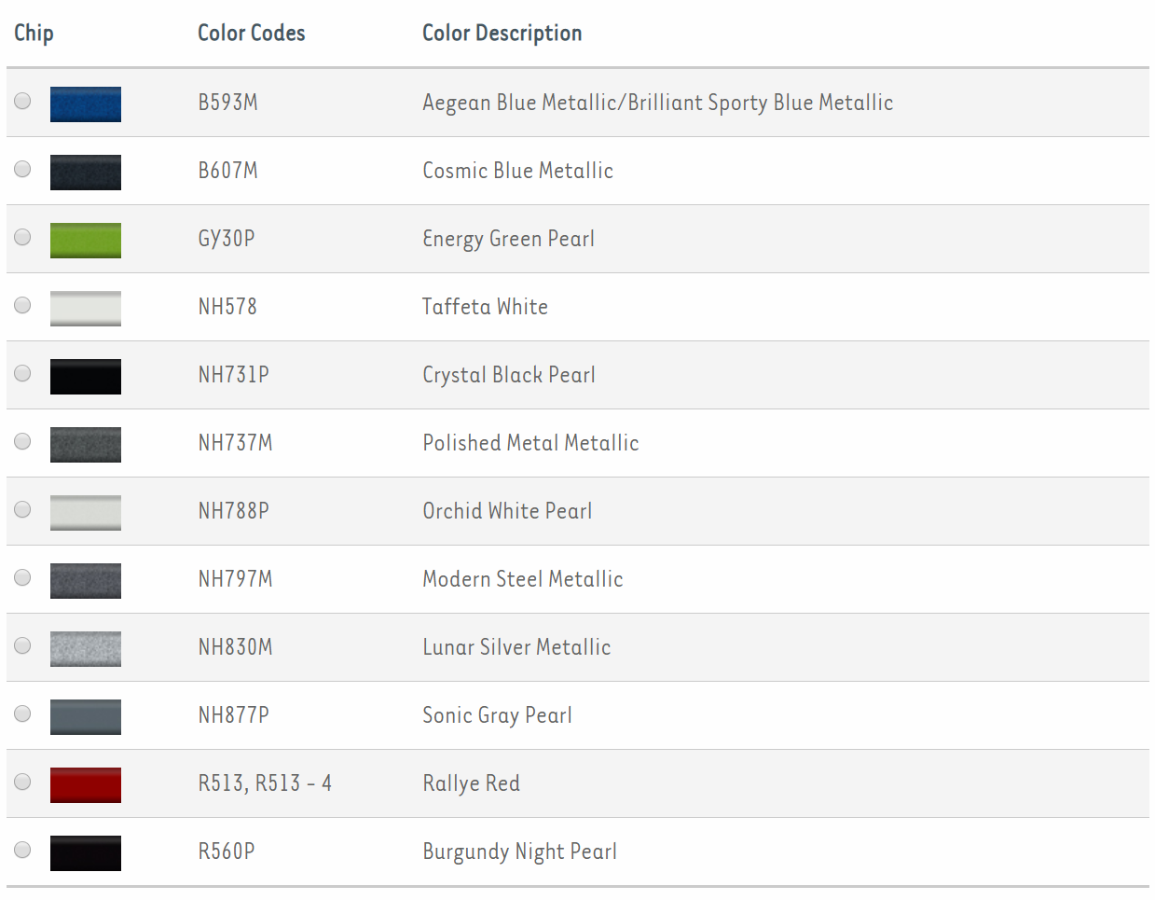
Task: Select radio button for Polished Metal Metallic
Action: tap(23, 441)
